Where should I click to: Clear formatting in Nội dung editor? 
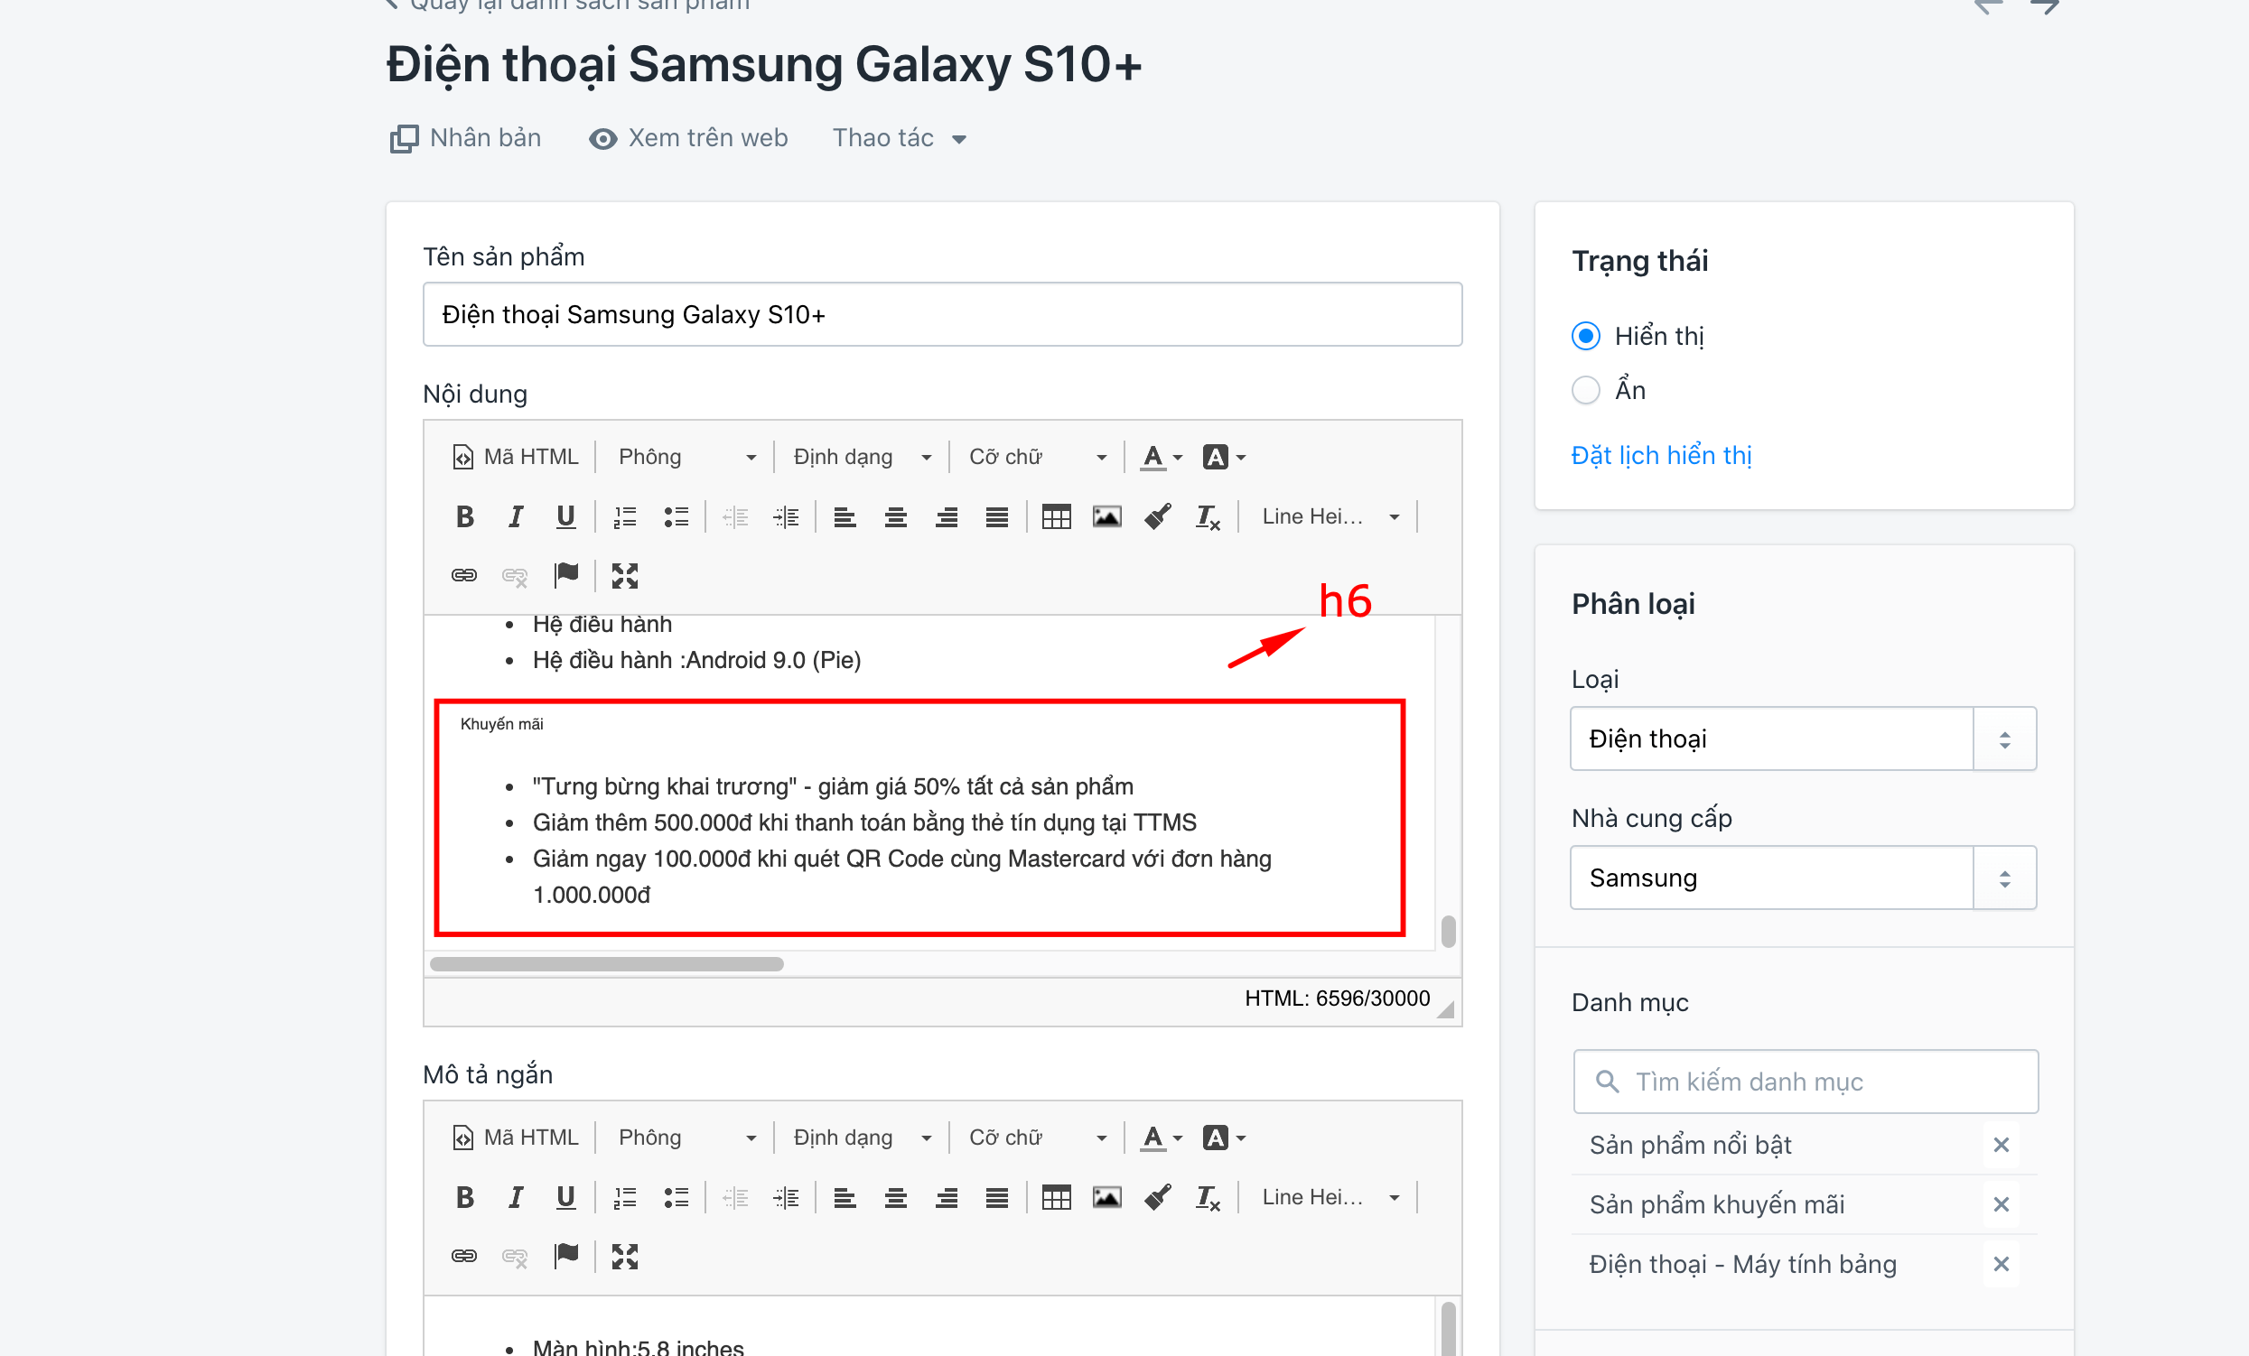pos(1208,516)
